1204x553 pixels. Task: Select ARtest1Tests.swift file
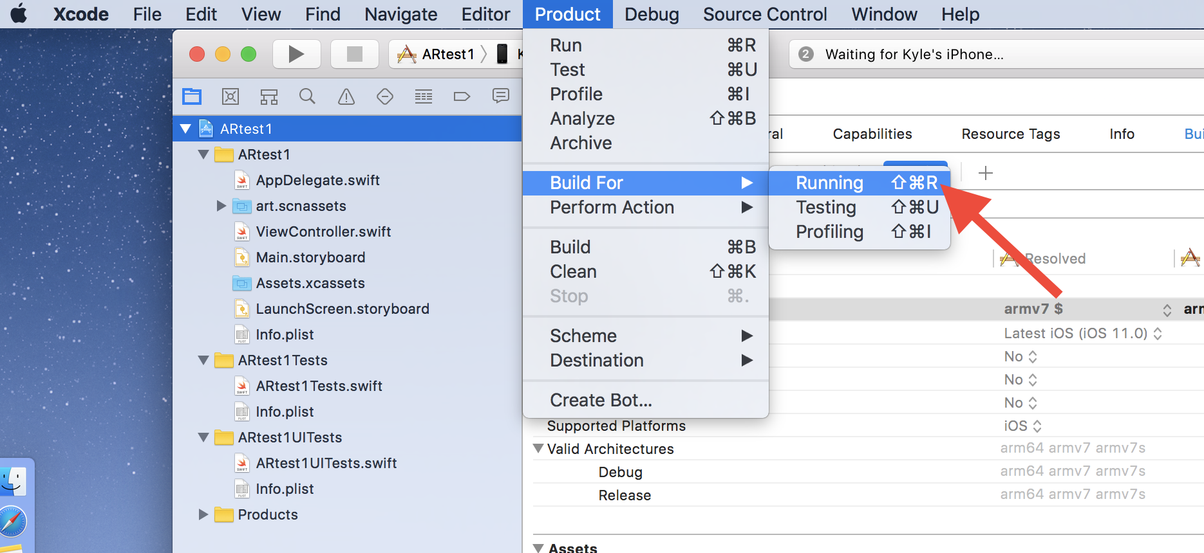click(x=319, y=386)
